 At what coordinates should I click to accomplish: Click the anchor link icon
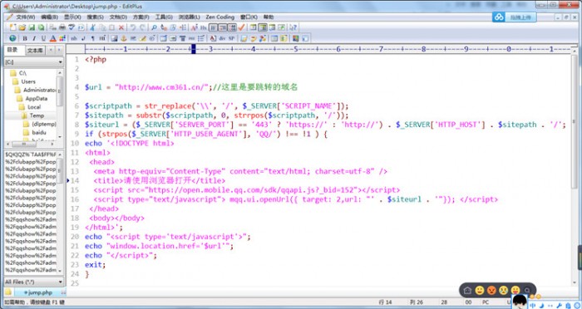pos(124,38)
